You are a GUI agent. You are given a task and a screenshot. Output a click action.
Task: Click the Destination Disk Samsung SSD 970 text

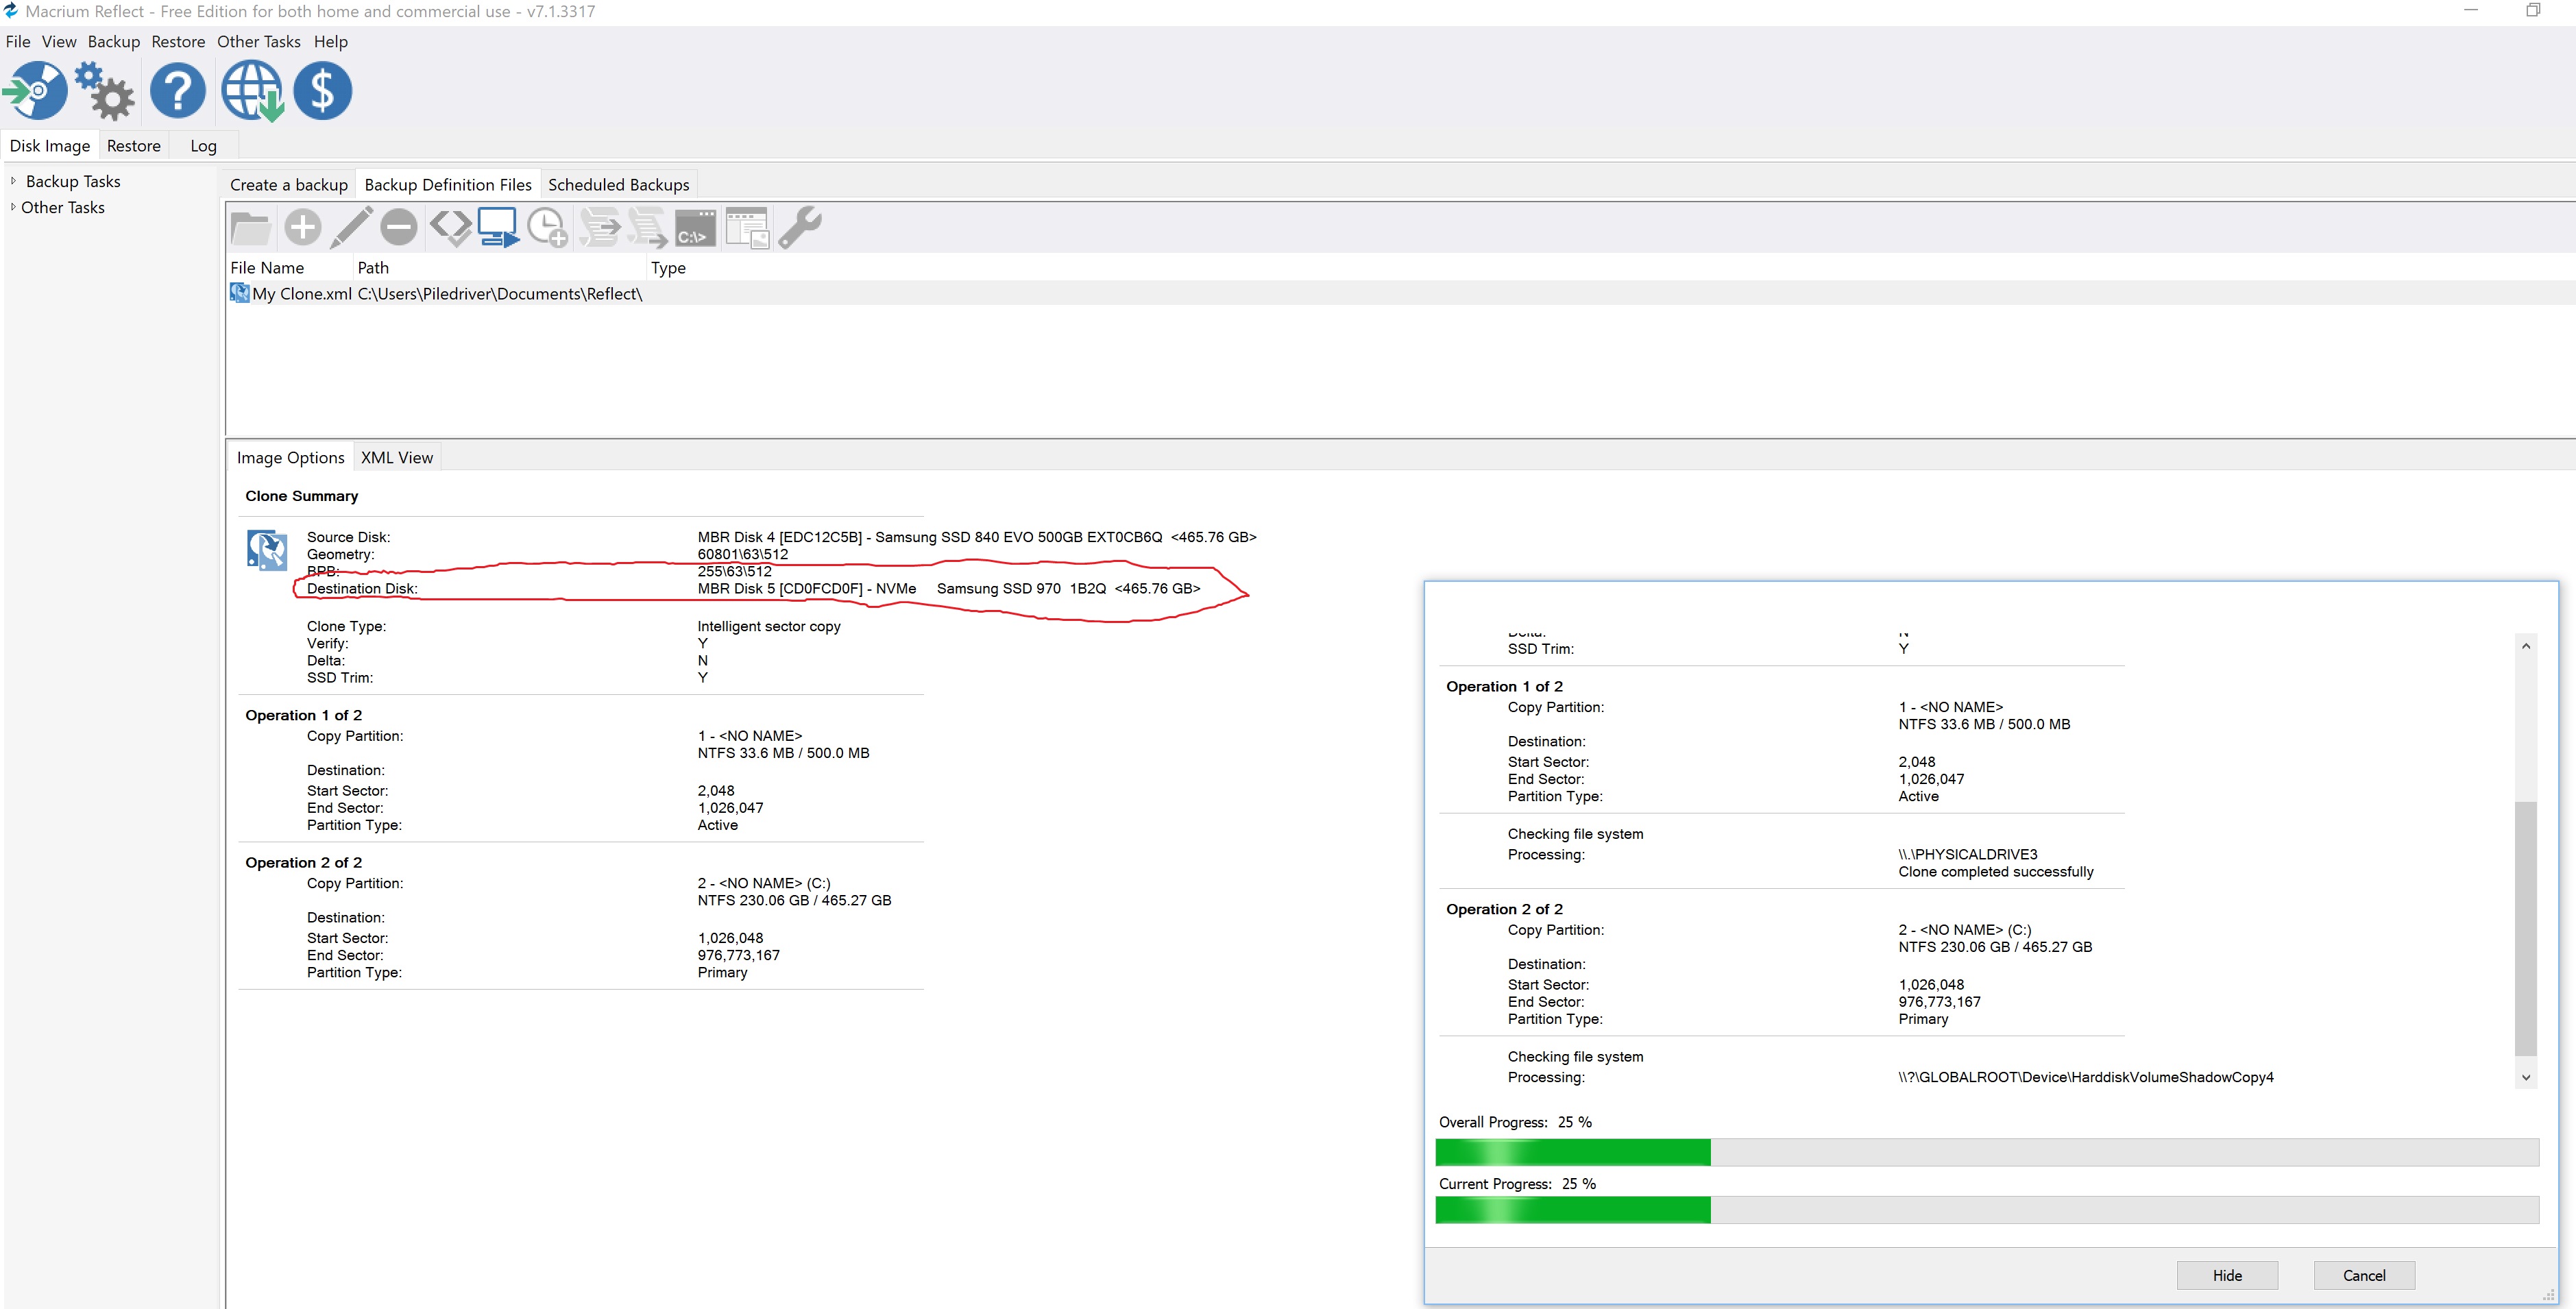coord(949,588)
